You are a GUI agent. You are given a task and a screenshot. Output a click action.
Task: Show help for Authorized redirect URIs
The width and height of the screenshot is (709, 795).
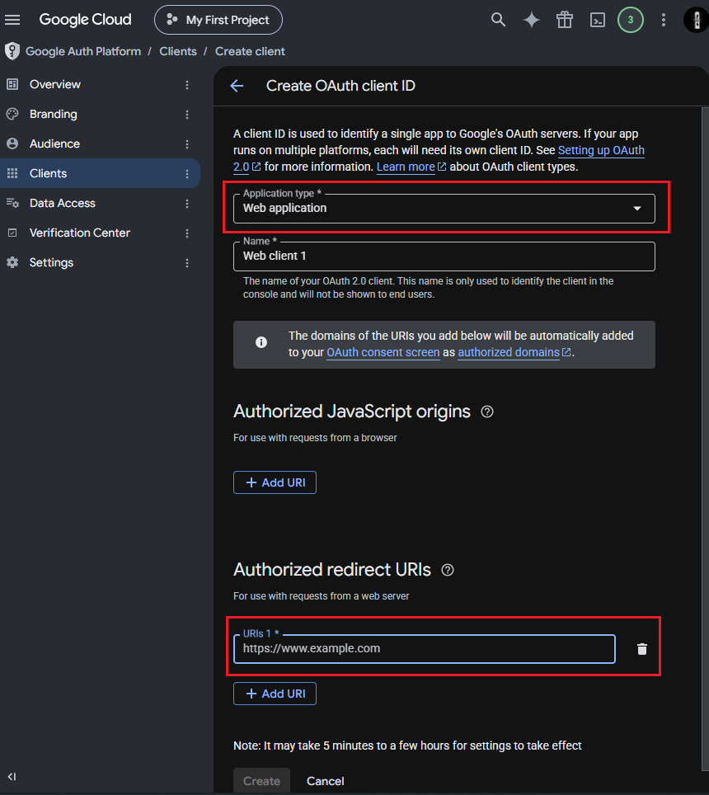(x=448, y=570)
